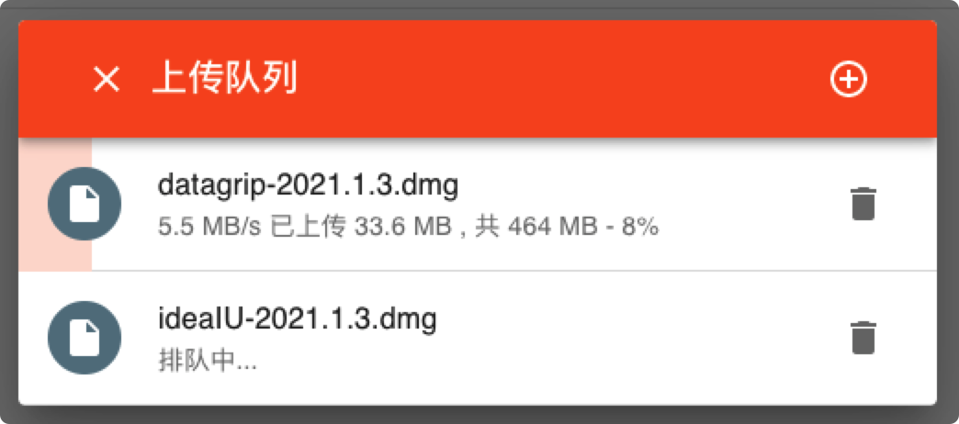Click the file icon beside datagrip-2021.1.3.dmg

84,204
